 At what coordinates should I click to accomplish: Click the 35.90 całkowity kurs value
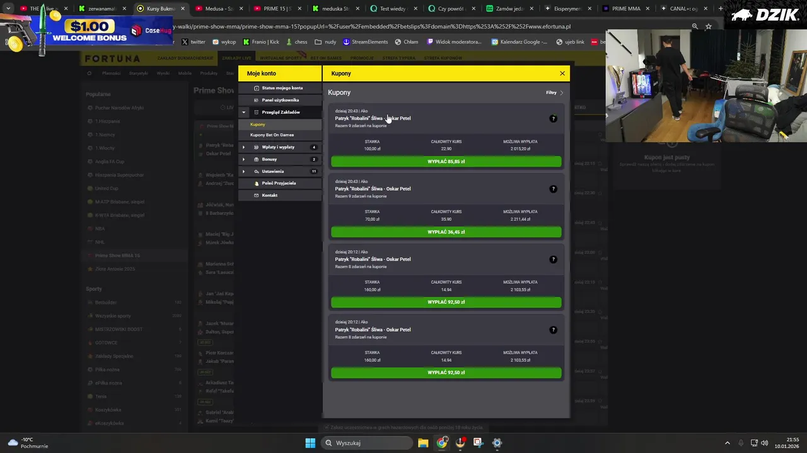click(446, 220)
